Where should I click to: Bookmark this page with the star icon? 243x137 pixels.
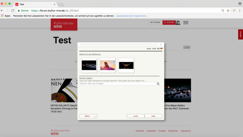pyautogui.click(x=228, y=10)
